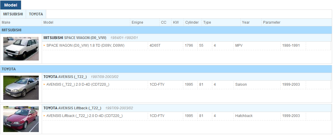
Task: Open the silver Toyota Avensis saloon photo
Action: [x=21, y=88]
